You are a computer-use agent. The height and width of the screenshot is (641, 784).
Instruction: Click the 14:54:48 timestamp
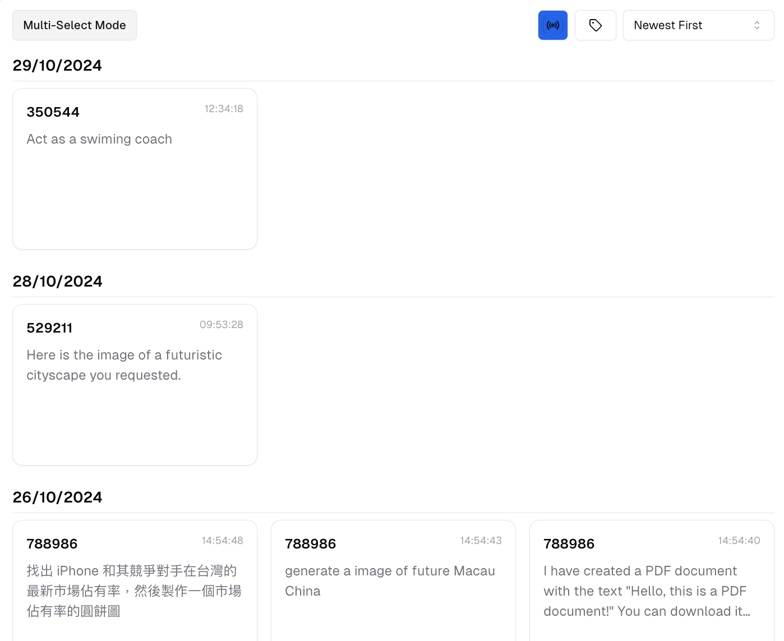point(223,541)
